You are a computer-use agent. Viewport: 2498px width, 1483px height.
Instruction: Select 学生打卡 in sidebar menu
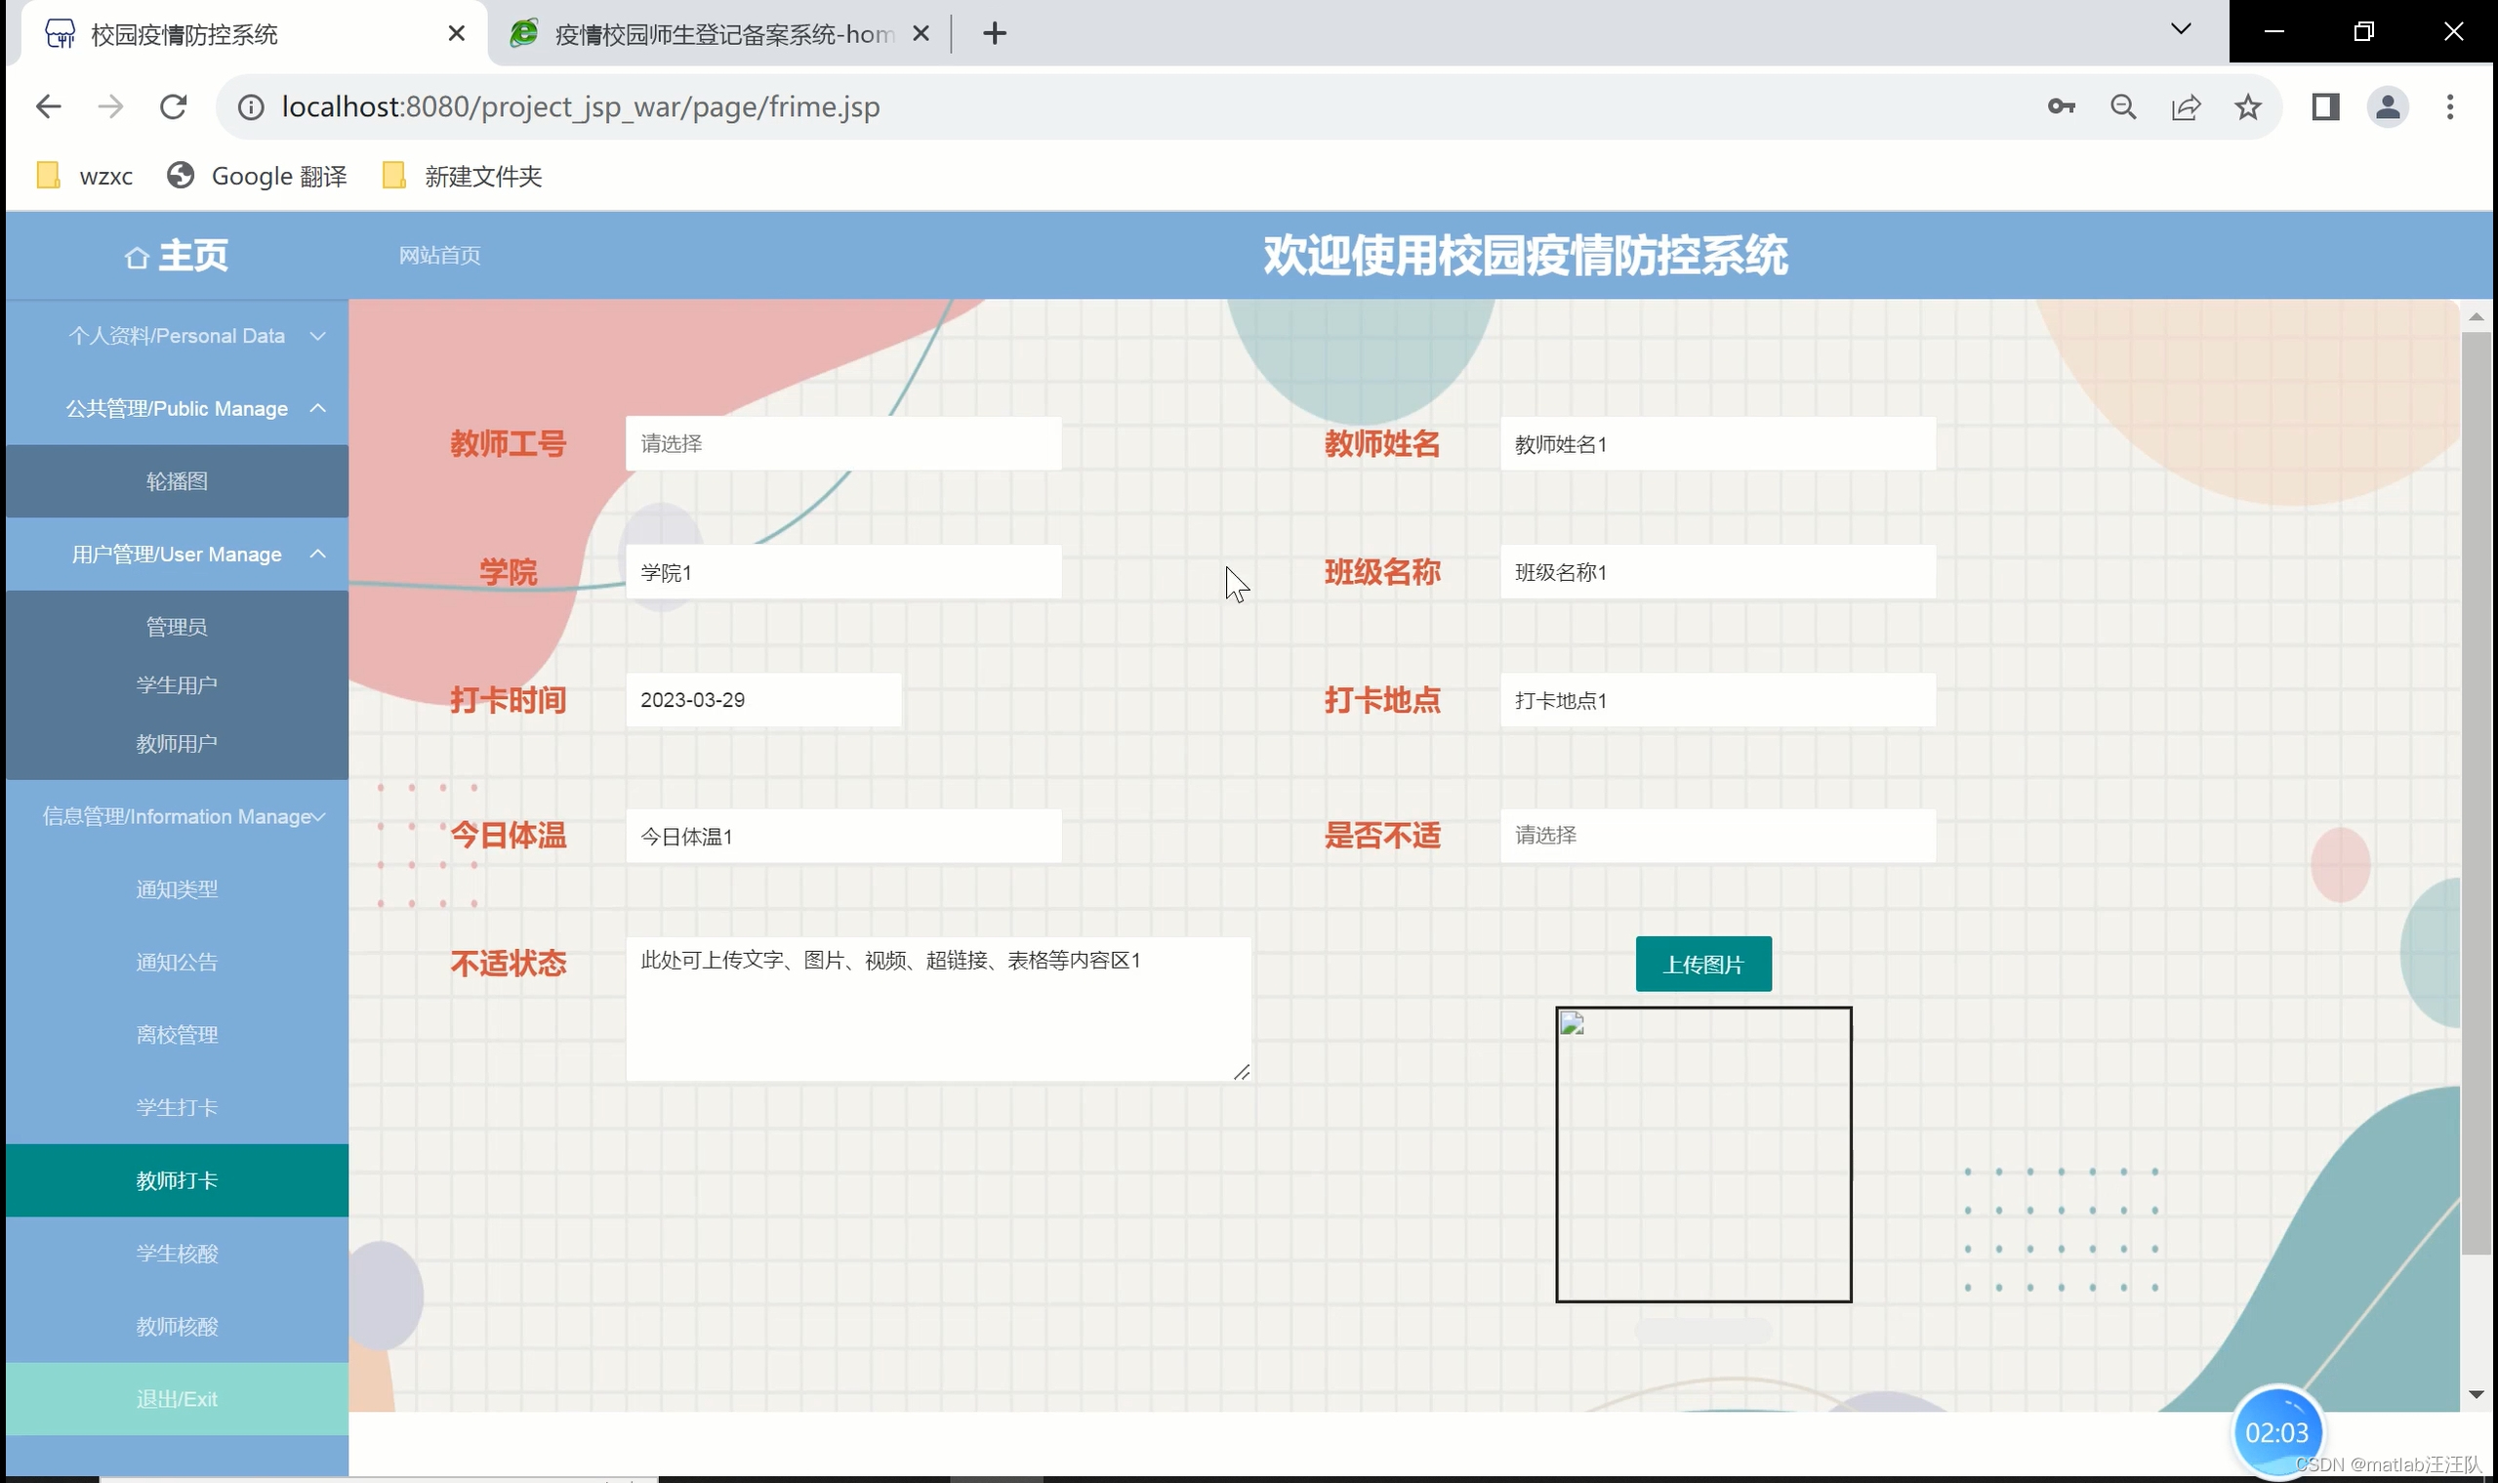(177, 1107)
